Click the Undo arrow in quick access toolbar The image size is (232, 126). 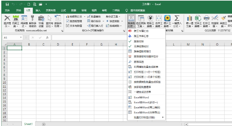[13, 4]
